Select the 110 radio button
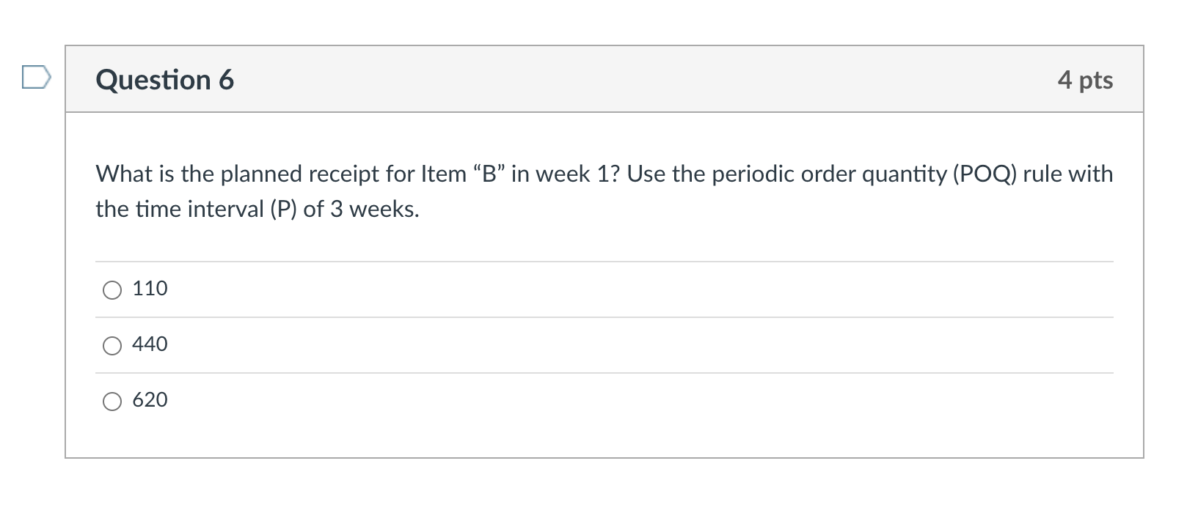 pyautogui.click(x=112, y=290)
